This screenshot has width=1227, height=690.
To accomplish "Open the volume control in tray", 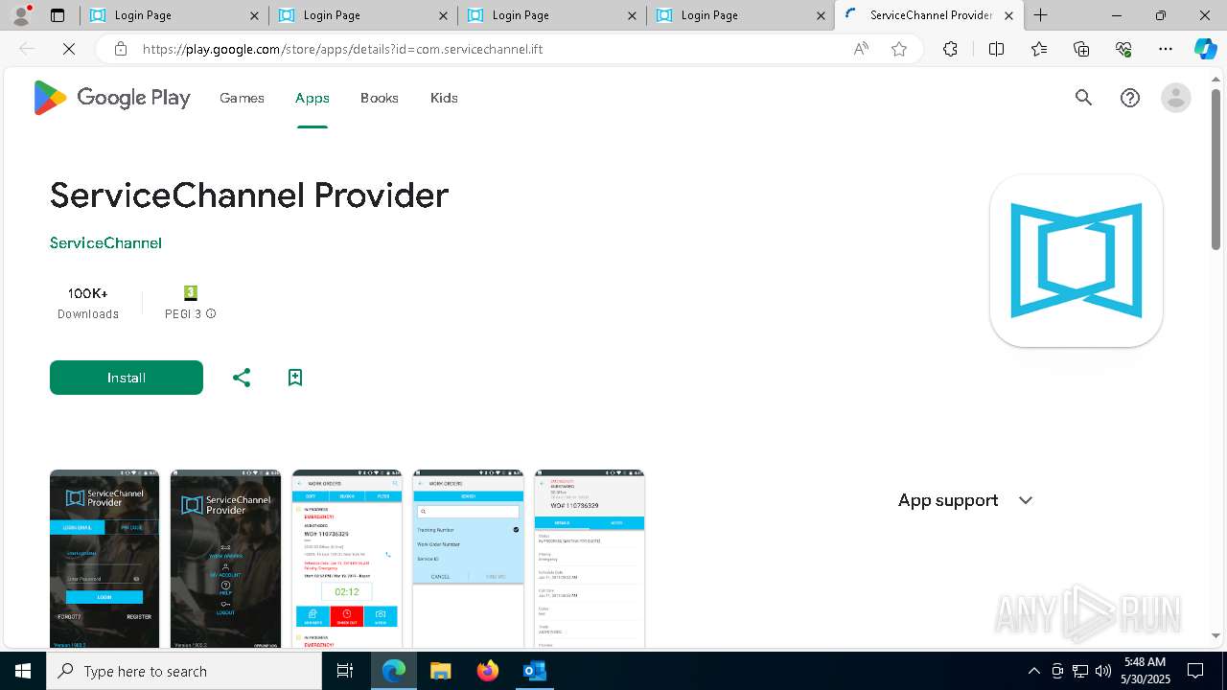I will (1103, 671).
